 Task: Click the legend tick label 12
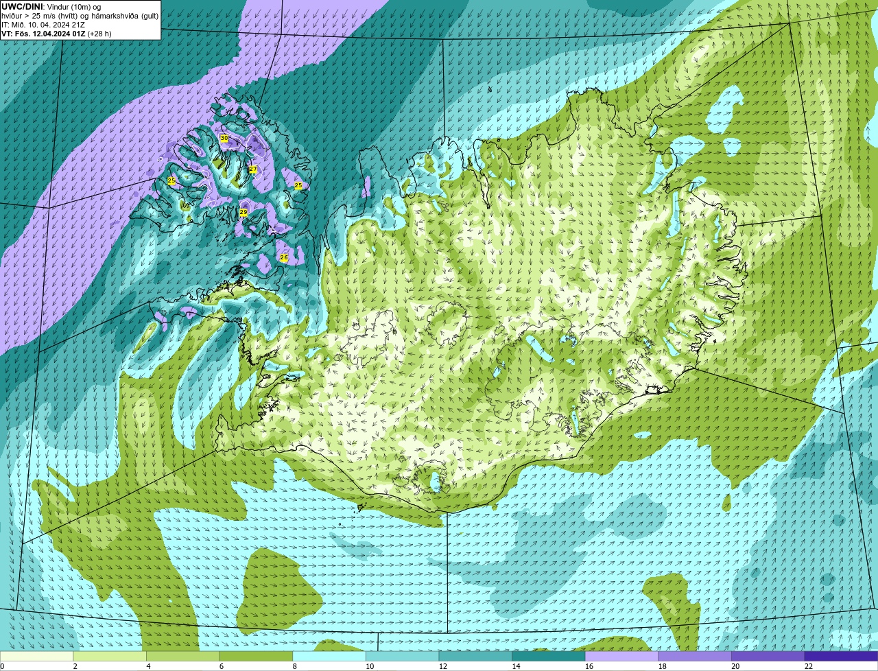click(x=443, y=666)
